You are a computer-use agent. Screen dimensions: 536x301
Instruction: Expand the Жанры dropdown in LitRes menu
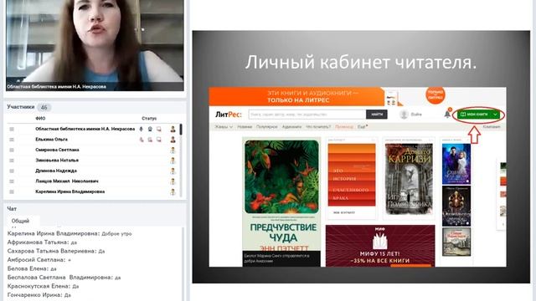point(224,126)
